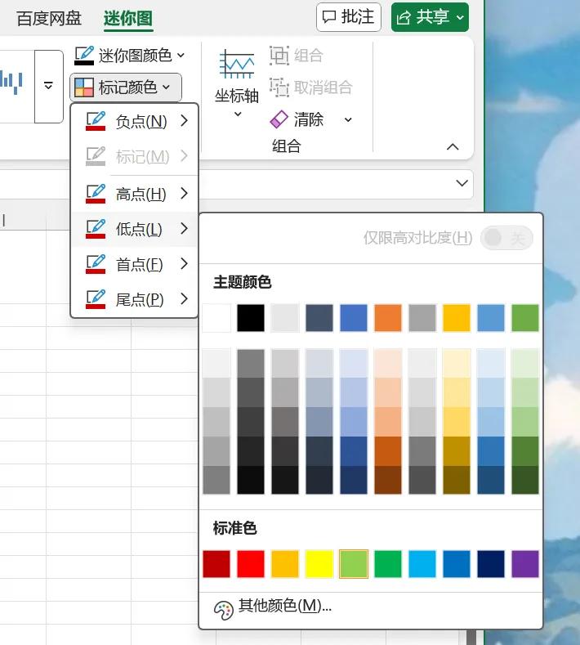
Task: Open the 首点(F) submenu
Action: (x=135, y=264)
